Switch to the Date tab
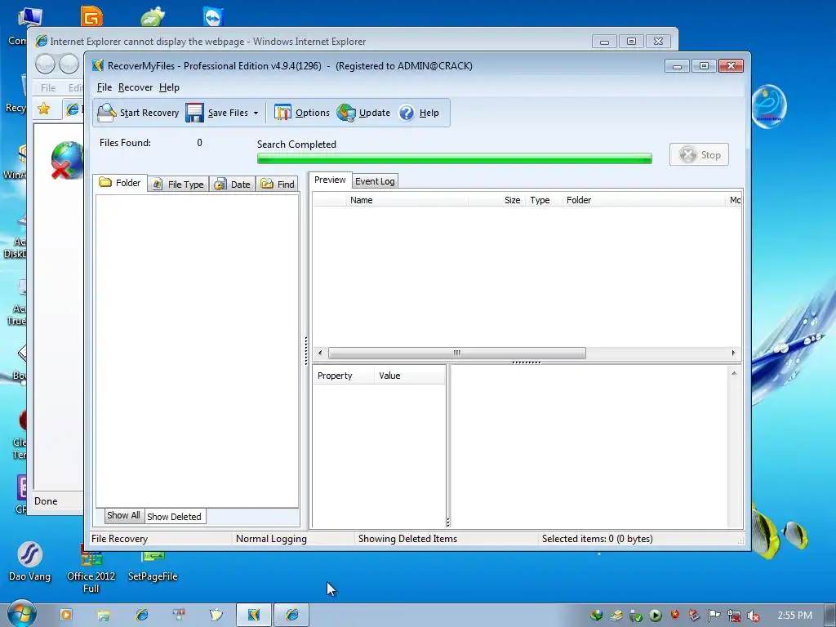This screenshot has height=627, width=836. pyautogui.click(x=232, y=185)
